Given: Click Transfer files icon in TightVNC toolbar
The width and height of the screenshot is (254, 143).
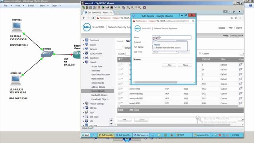Looking at the screenshot, I should click(123, 8).
